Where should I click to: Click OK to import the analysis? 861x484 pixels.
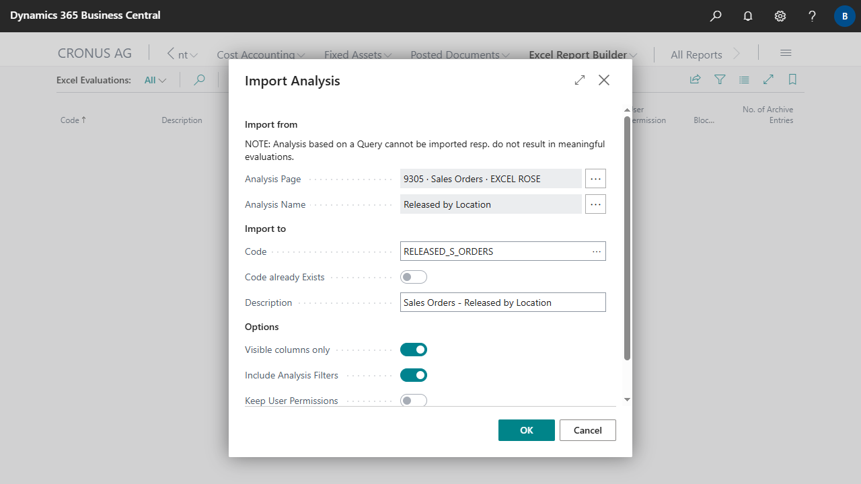click(527, 430)
